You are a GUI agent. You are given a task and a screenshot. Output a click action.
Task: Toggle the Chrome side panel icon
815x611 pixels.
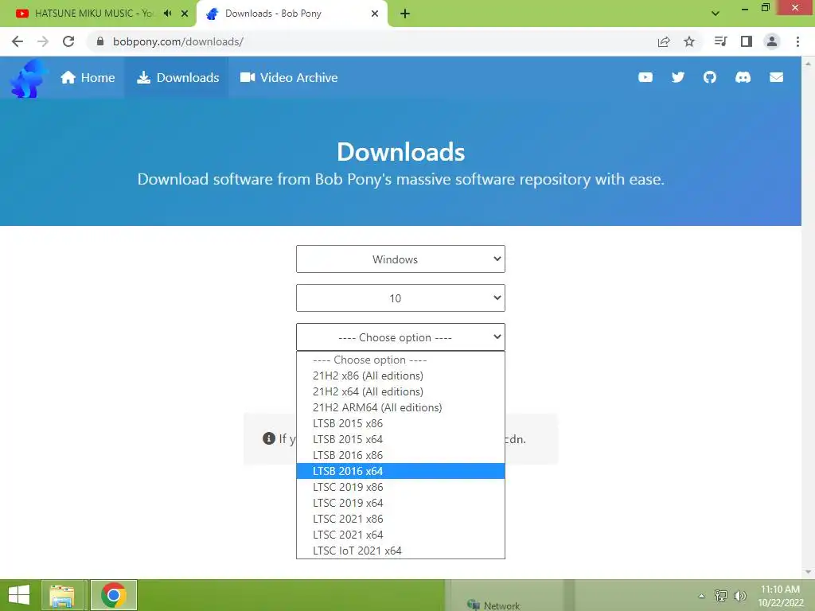click(747, 41)
